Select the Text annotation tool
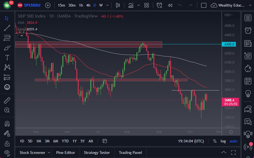 tap(7, 57)
